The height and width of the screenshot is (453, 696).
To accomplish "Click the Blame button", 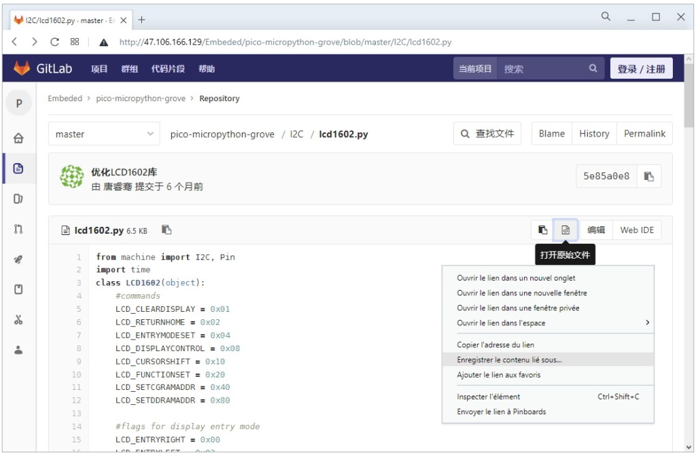I will pyautogui.click(x=551, y=134).
